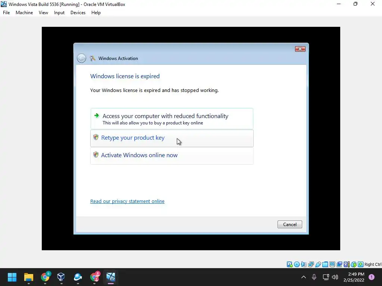Minimize the VirtualBox window
The height and width of the screenshot is (286, 382).
(339, 4)
